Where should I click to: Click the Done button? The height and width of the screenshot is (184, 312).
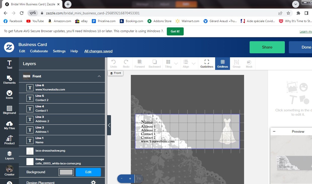pyautogui.click(x=300, y=47)
